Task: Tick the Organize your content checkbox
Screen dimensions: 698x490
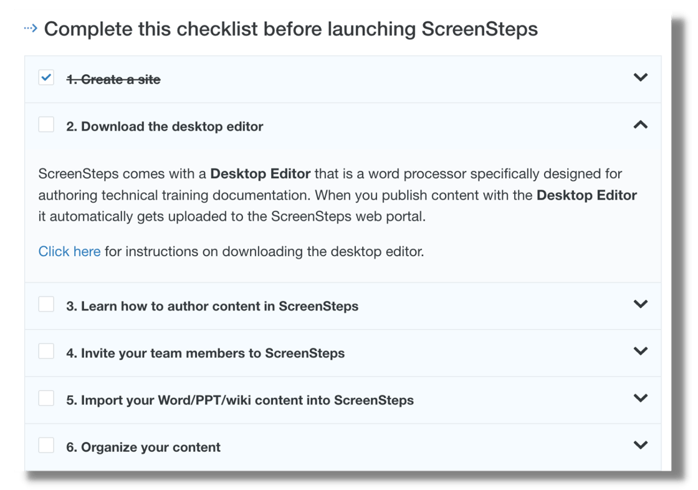Action: click(x=46, y=445)
